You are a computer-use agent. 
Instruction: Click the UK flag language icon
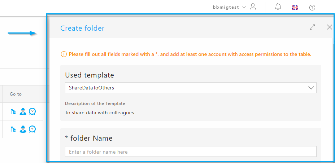point(295,8)
